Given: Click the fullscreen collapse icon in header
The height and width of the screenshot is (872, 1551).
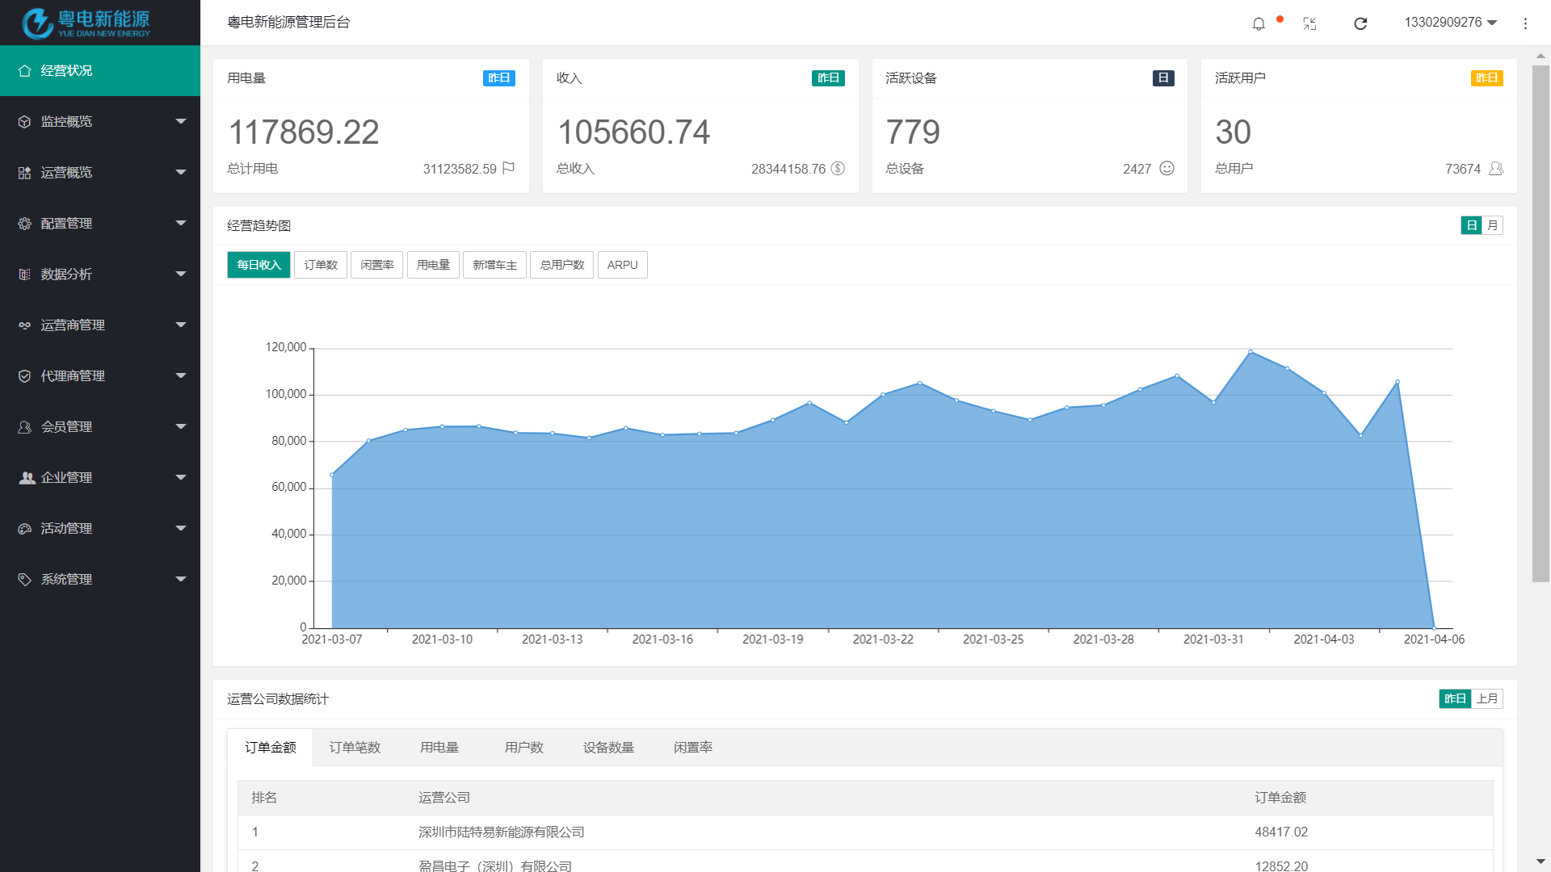Looking at the screenshot, I should 1309,23.
